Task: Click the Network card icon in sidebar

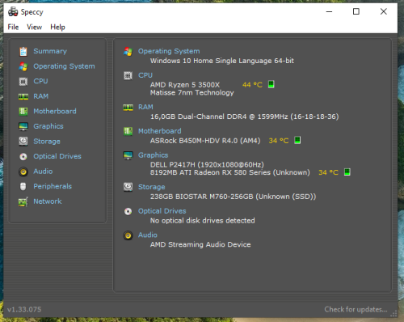Action: coord(23,201)
